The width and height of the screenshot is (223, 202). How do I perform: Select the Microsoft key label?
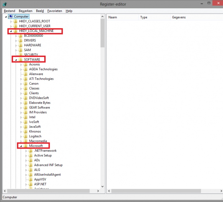pyautogui.click(x=36, y=146)
